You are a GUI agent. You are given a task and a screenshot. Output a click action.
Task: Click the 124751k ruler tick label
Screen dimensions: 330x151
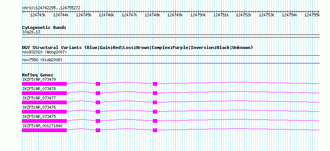221,15
